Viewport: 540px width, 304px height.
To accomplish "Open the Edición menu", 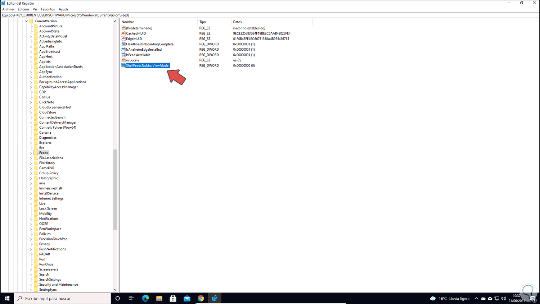I will click(x=23, y=9).
